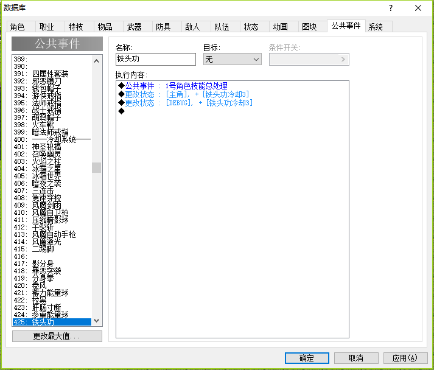This screenshot has width=434, height=370.
Task: Select list entry 409: 风魔剑雨
Action: pyautogui.click(x=52, y=205)
